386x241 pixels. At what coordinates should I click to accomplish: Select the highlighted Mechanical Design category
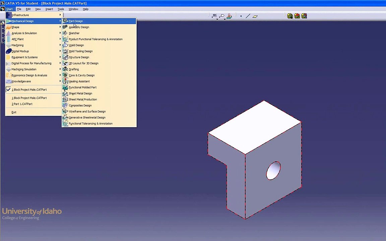34,21
